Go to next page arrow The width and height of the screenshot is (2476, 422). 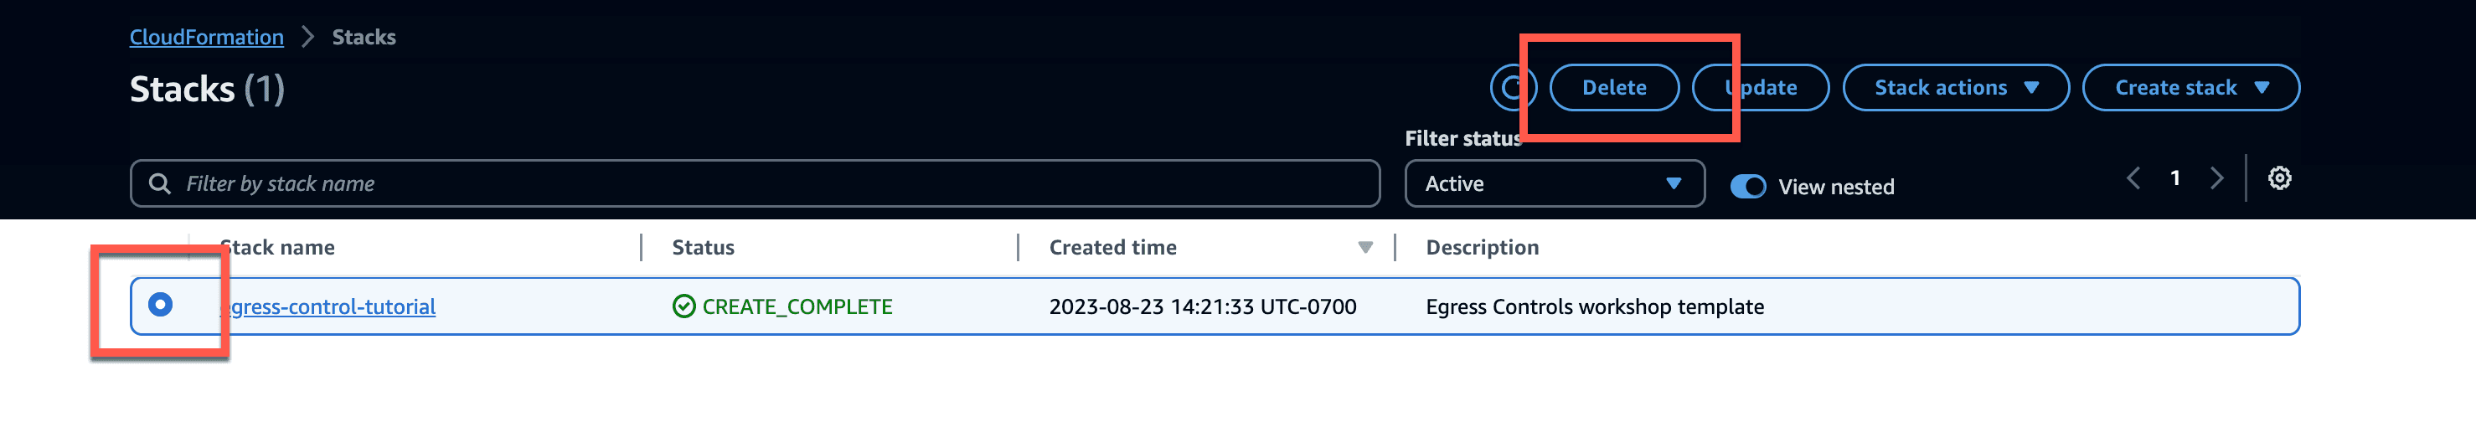[x=2216, y=178]
